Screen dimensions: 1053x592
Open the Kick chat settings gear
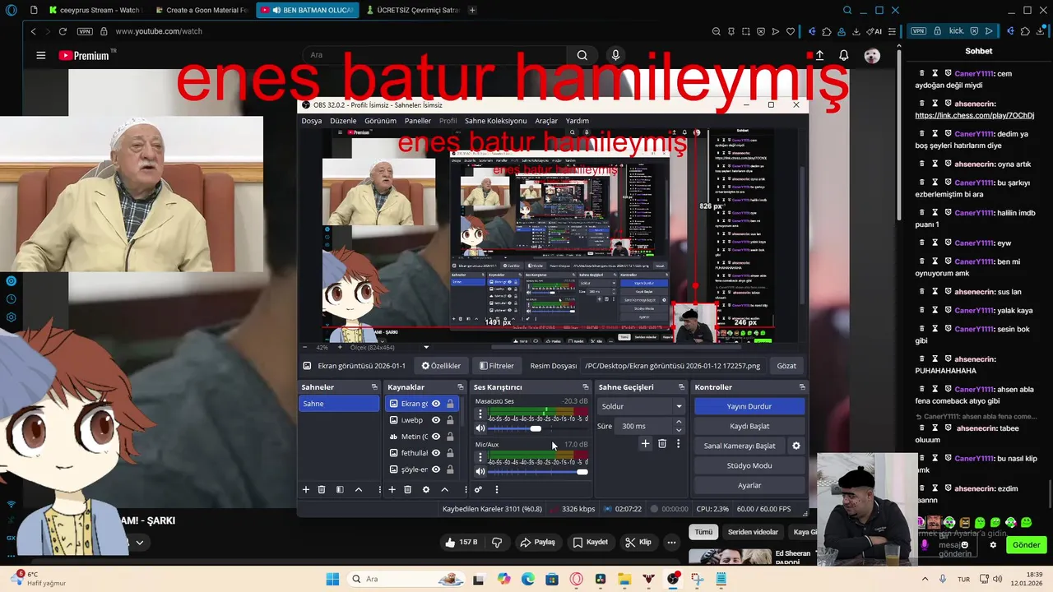click(x=993, y=545)
